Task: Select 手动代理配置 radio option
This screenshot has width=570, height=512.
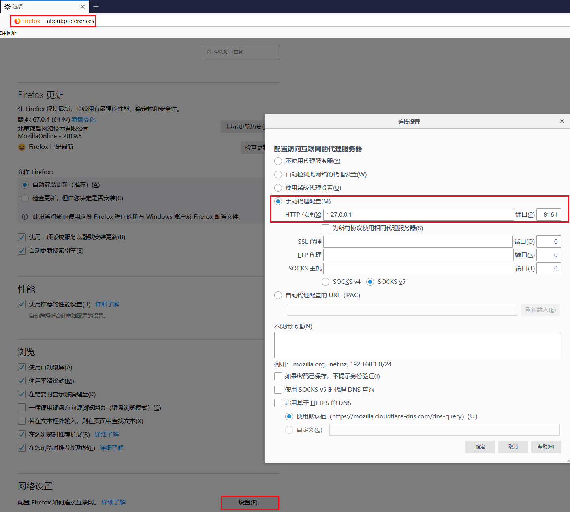Action: pos(278,201)
